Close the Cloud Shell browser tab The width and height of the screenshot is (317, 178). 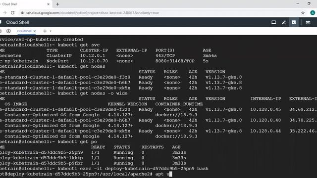tap(49, 4)
